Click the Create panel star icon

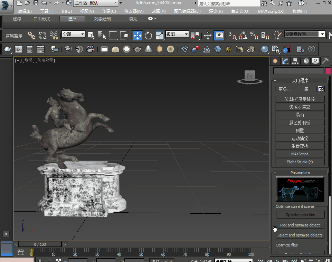275,61
